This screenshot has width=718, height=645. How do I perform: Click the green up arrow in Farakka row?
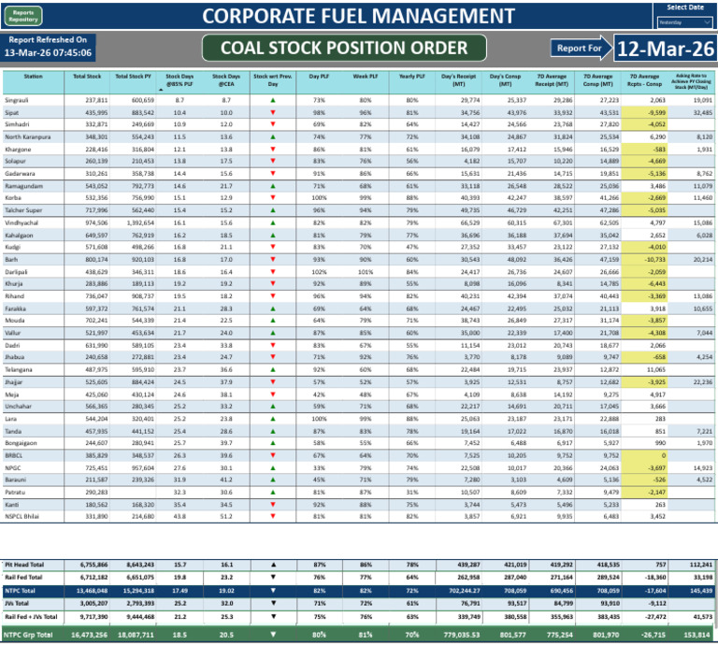(273, 308)
